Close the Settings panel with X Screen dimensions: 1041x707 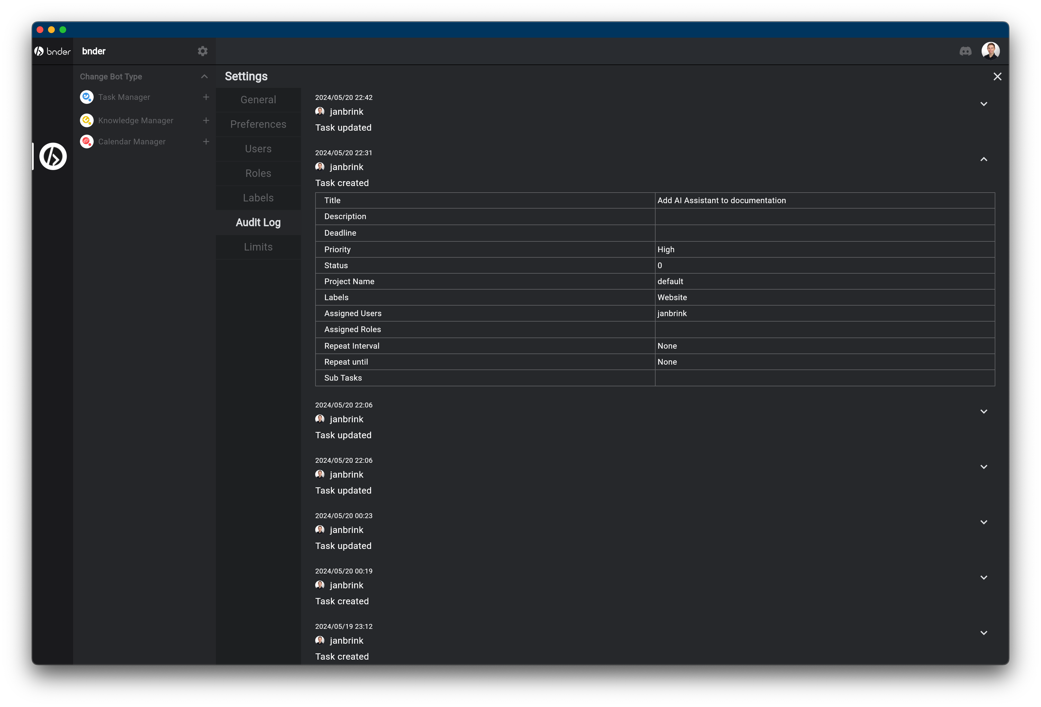pos(997,76)
